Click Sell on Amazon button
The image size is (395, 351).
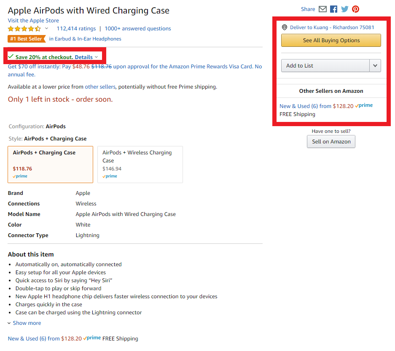tap(331, 142)
